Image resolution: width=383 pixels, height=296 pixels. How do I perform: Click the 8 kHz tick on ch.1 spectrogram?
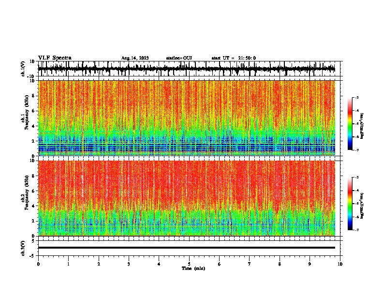click(x=34, y=96)
